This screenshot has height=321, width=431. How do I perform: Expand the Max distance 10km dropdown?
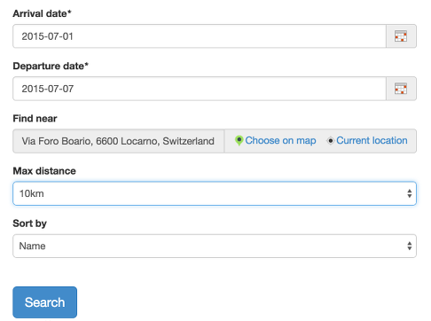coord(215,193)
